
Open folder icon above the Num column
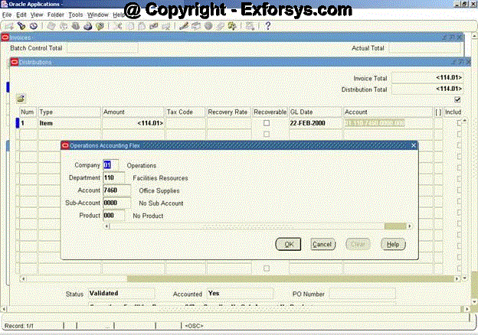pos(21,99)
